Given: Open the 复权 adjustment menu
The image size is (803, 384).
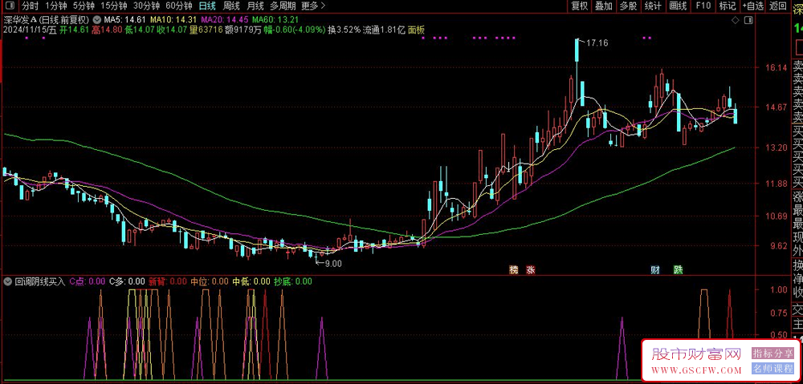Looking at the screenshot, I should [579, 6].
